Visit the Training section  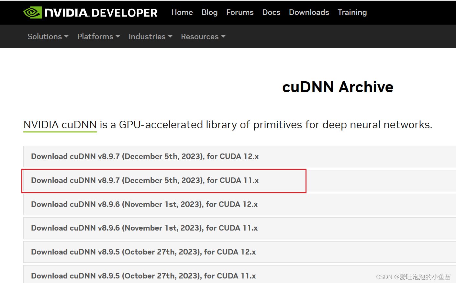(x=352, y=12)
